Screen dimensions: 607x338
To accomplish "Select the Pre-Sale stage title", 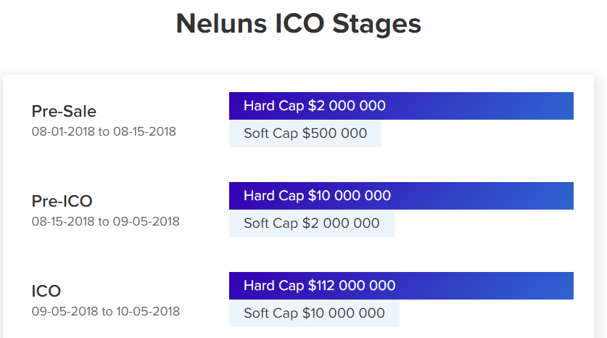I will [64, 111].
